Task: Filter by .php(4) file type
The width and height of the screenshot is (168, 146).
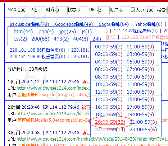Action: [45, 32]
